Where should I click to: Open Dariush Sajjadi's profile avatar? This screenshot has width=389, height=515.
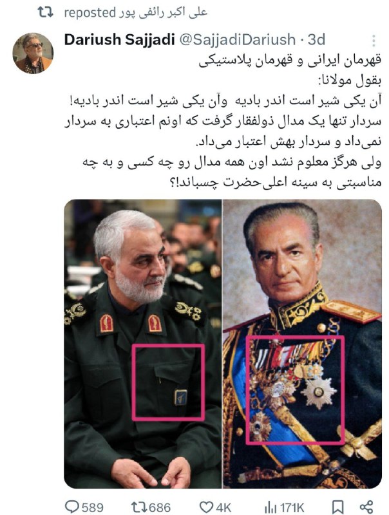click(x=33, y=53)
